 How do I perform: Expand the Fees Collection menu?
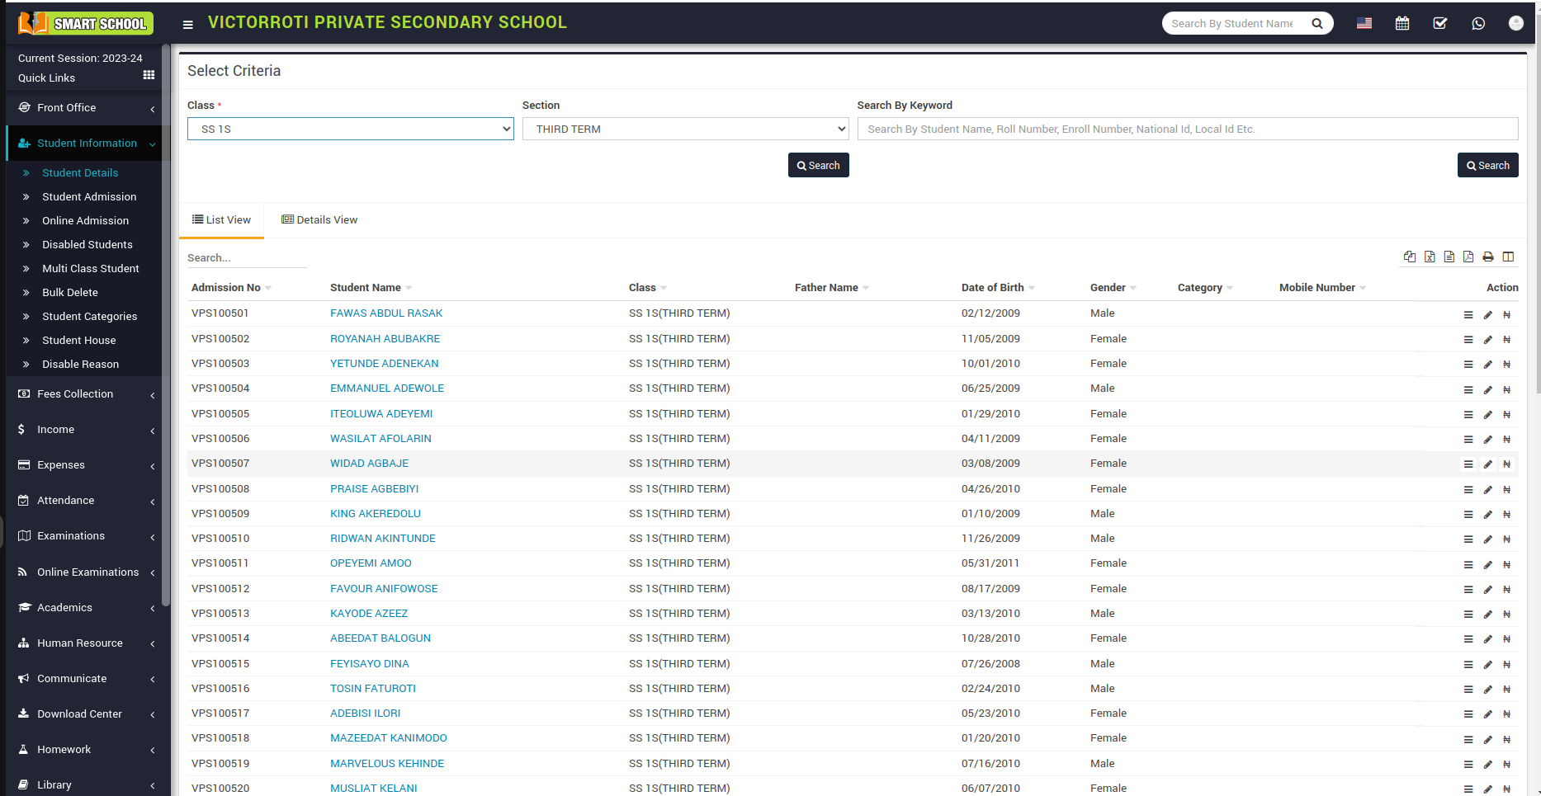tap(75, 393)
